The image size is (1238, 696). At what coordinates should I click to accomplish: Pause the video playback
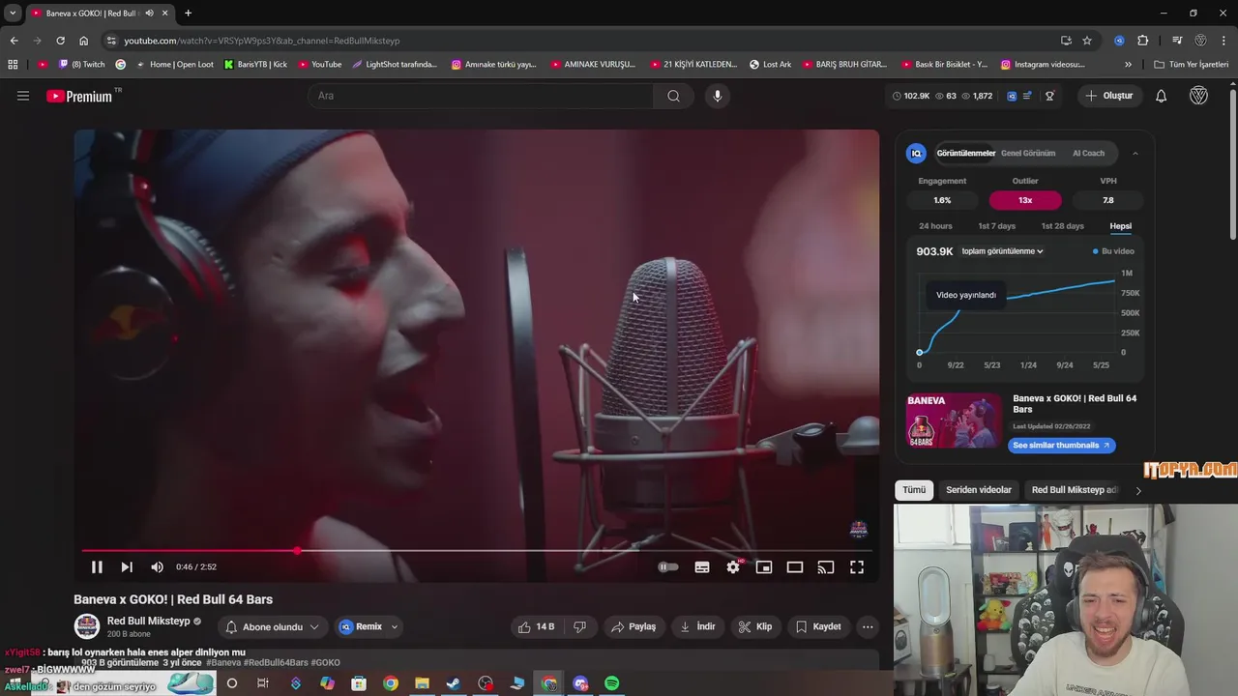click(97, 567)
